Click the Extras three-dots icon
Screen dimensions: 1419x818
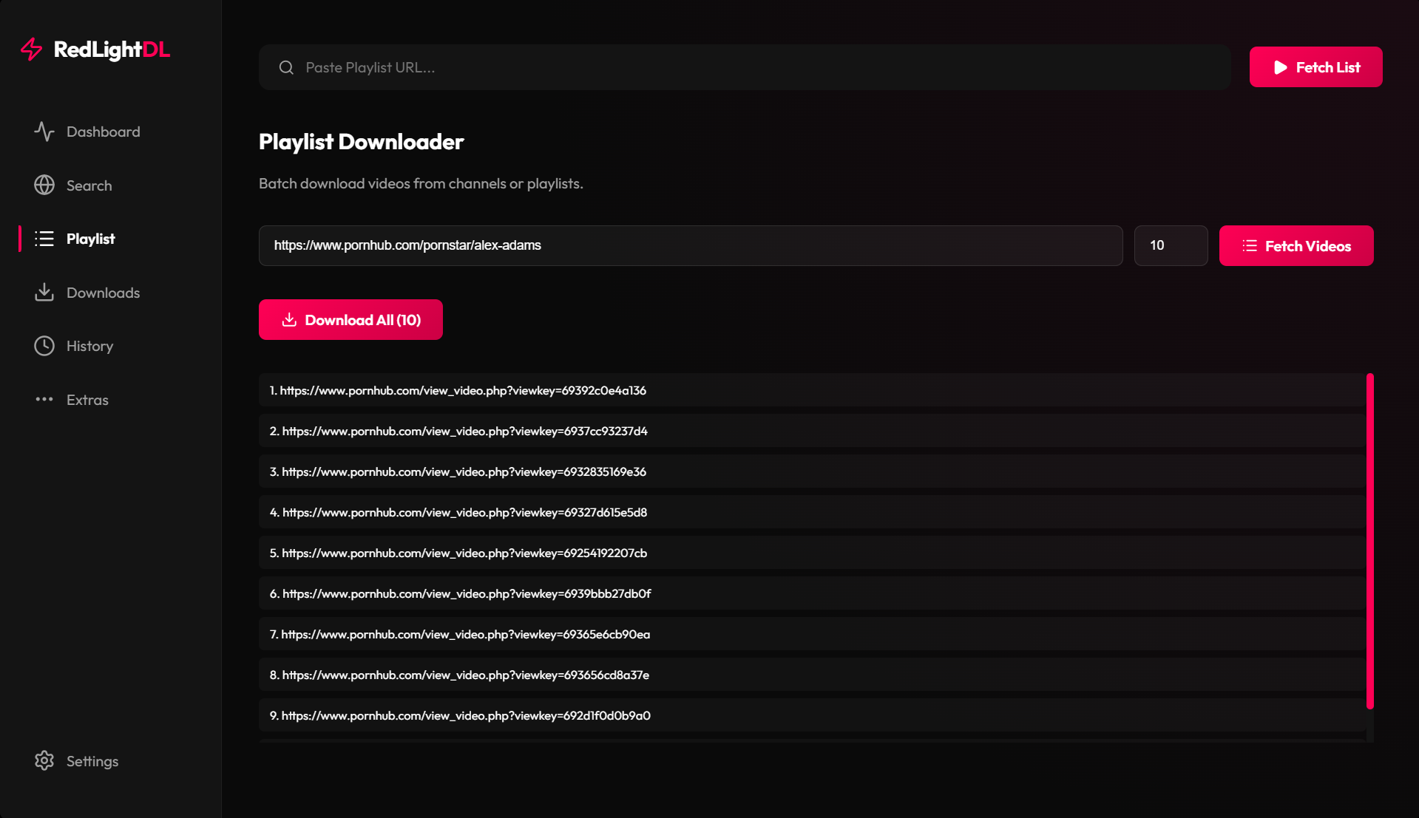point(44,400)
